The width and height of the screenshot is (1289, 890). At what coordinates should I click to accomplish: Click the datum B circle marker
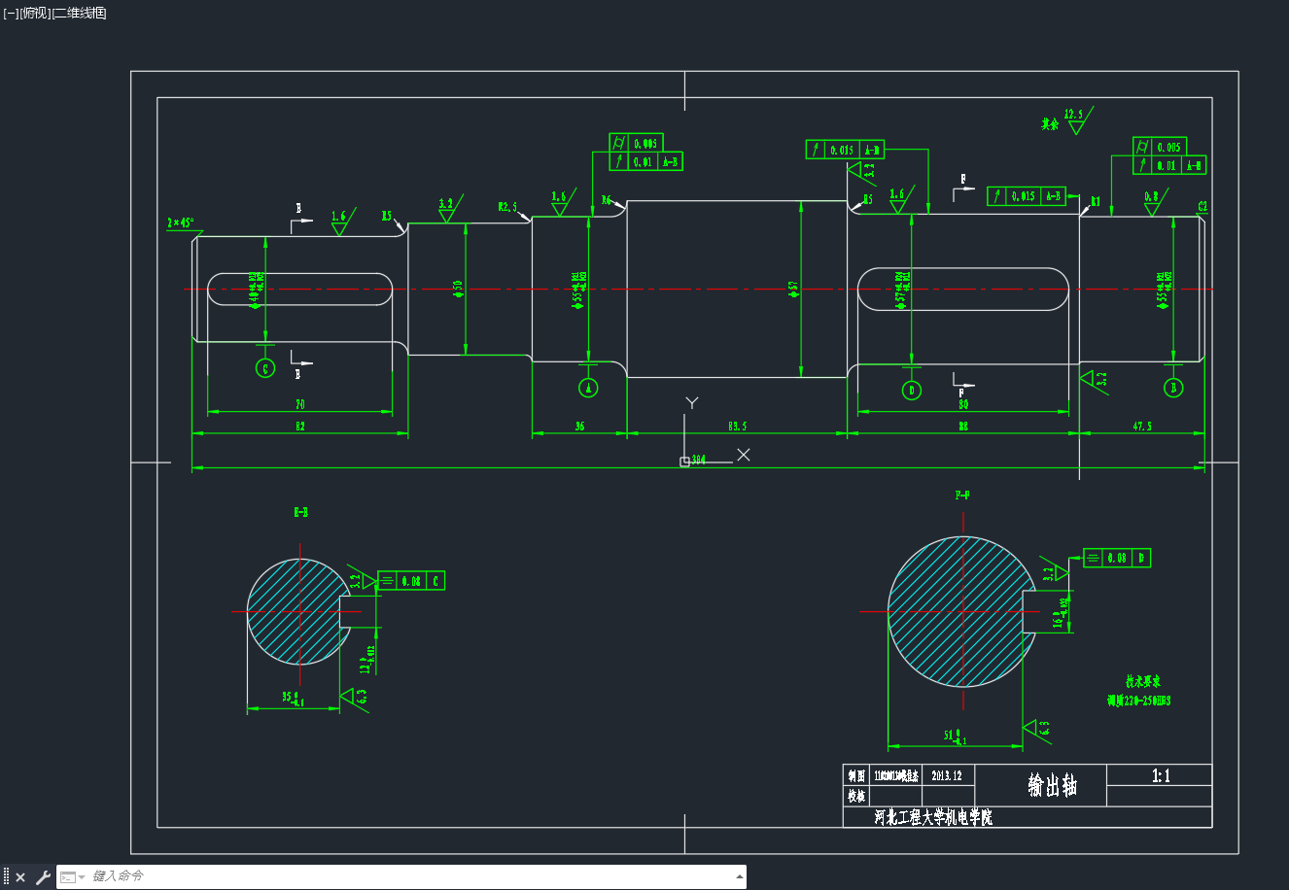coord(1173,388)
